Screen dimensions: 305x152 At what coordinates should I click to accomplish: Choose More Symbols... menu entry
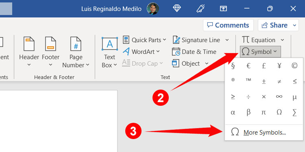tap(264, 133)
